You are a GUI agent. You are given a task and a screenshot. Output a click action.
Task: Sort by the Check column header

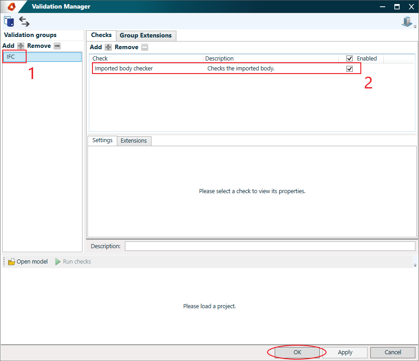pyautogui.click(x=147, y=58)
